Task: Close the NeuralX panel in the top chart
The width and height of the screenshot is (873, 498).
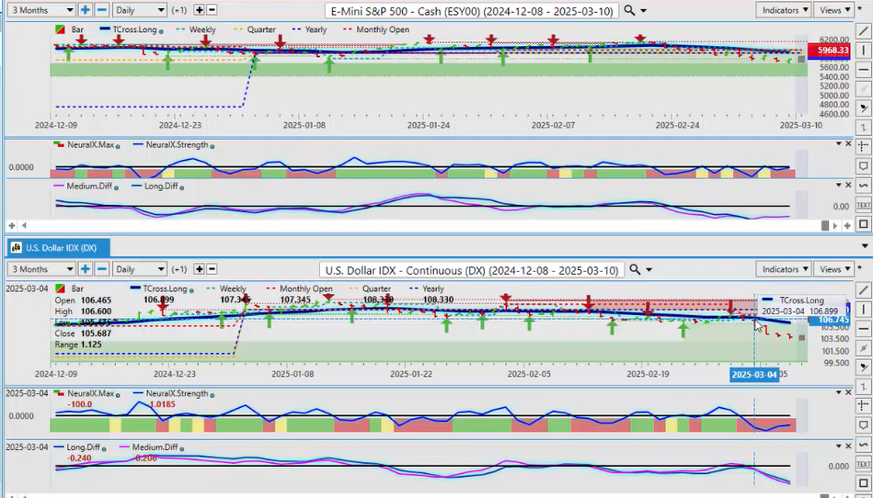Action: pyautogui.click(x=849, y=144)
